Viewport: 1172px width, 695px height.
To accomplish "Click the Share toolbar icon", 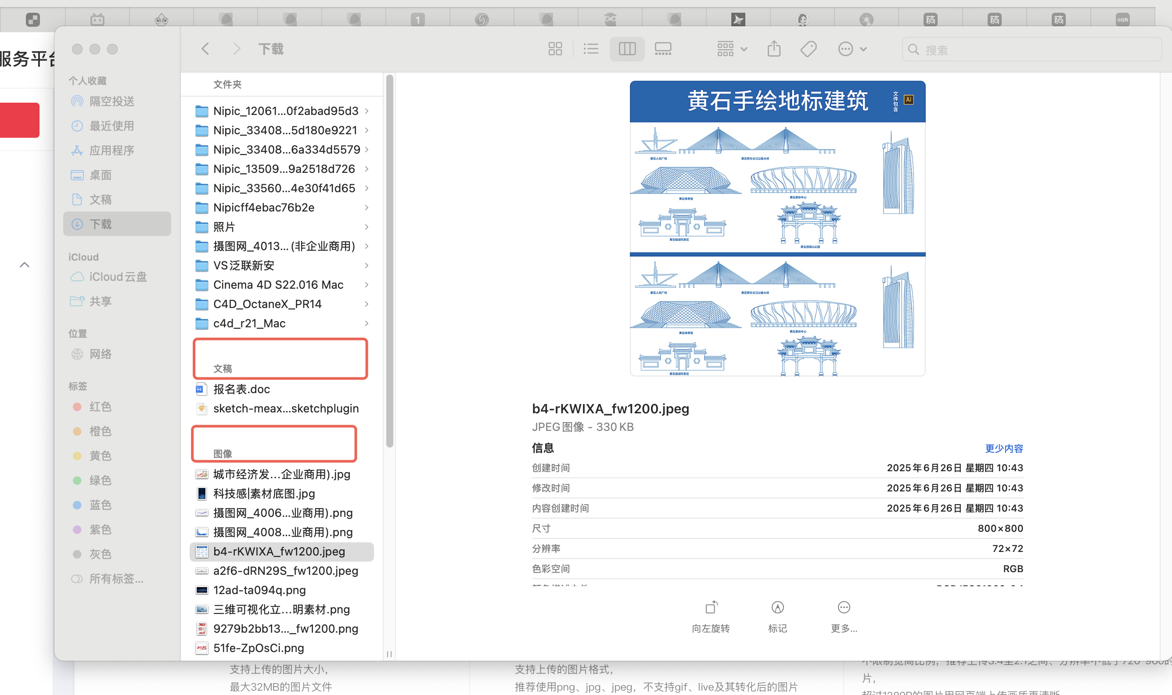I will pyautogui.click(x=774, y=49).
